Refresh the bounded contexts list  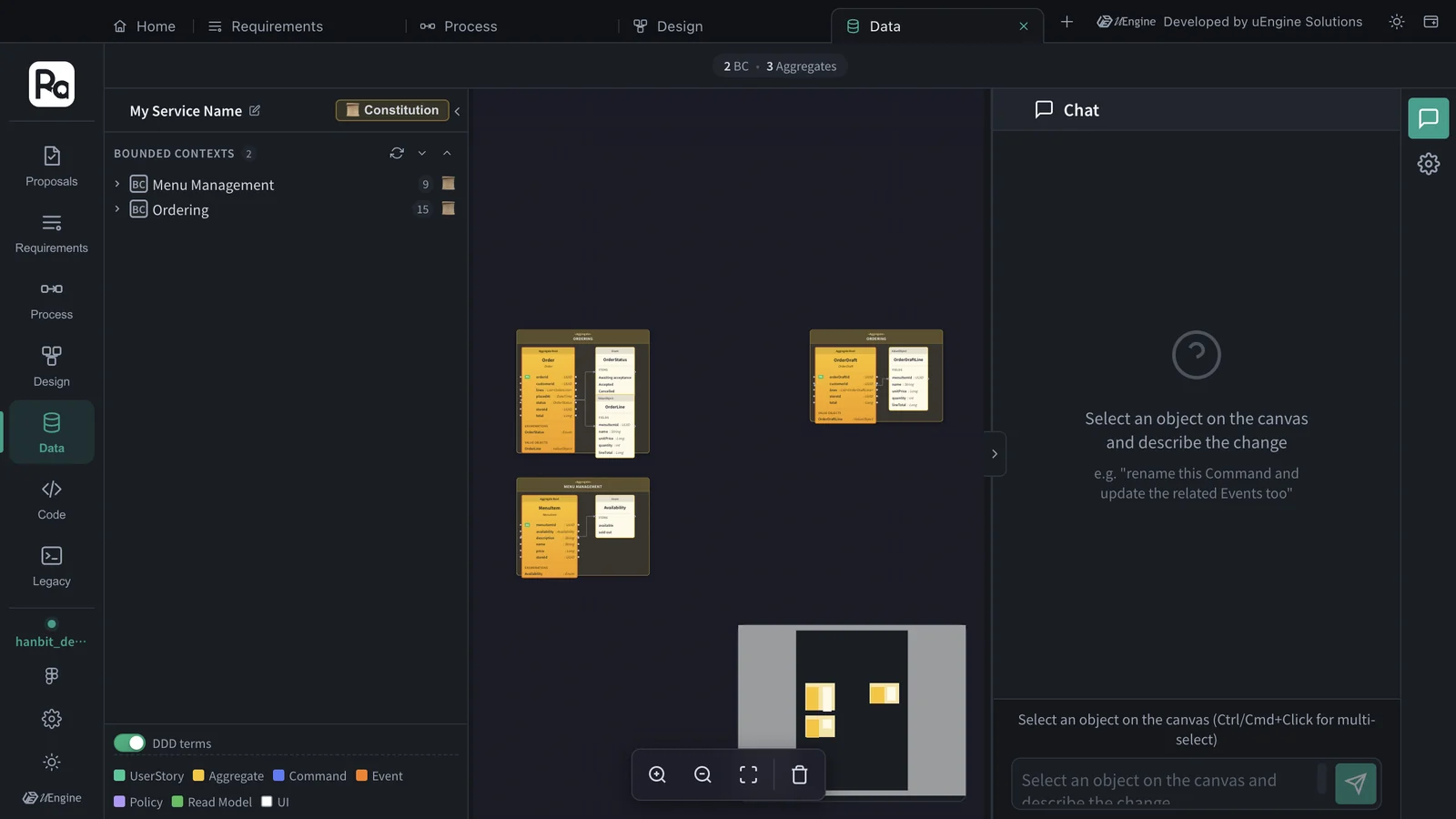coord(397,153)
